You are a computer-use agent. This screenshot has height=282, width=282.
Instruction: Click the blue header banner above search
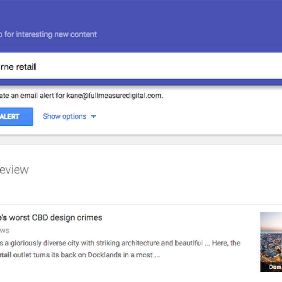(x=165, y=17)
